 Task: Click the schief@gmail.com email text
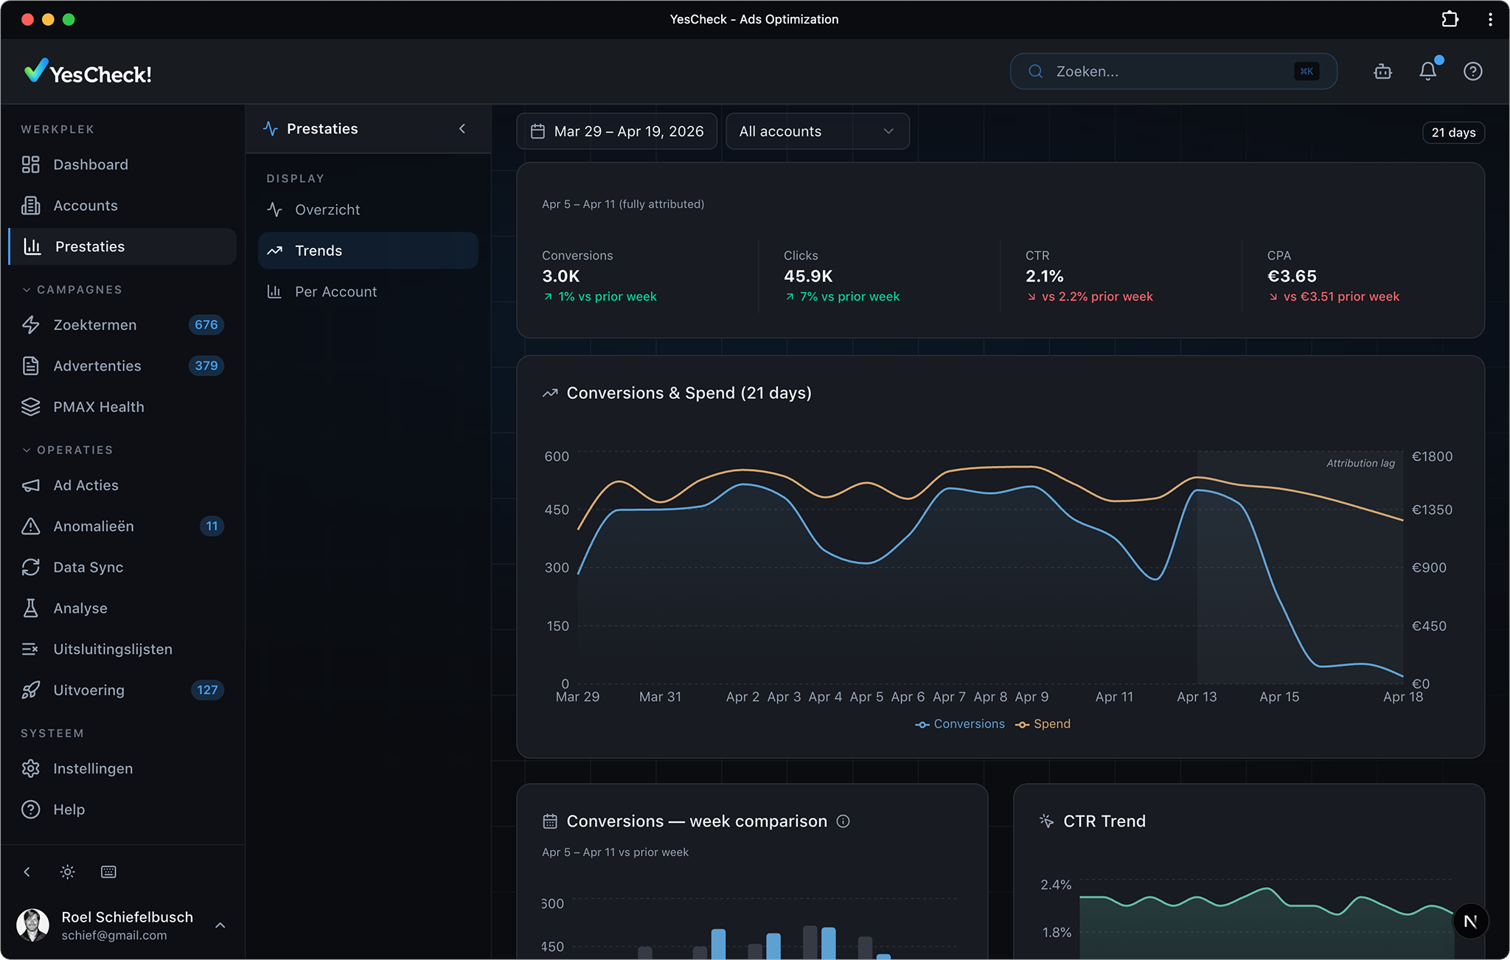(114, 936)
